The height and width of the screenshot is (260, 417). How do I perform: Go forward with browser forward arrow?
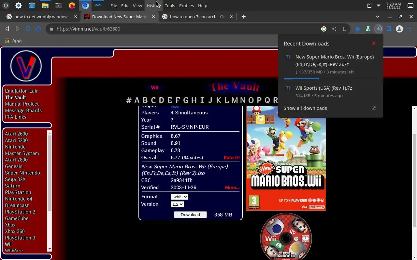[x=18, y=29]
